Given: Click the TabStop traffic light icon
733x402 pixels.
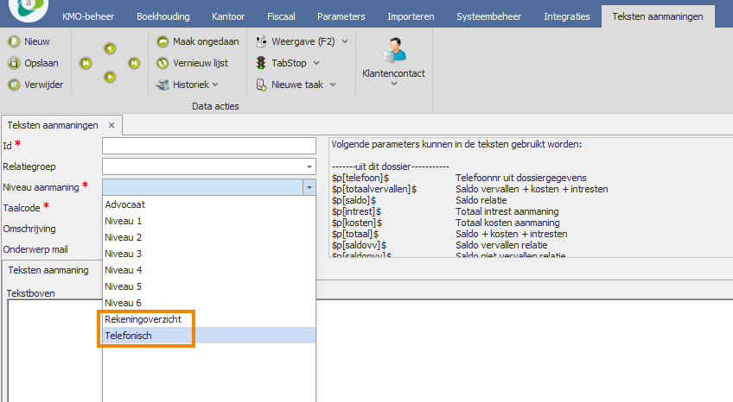Looking at the screenshot, I should [262, 63].
